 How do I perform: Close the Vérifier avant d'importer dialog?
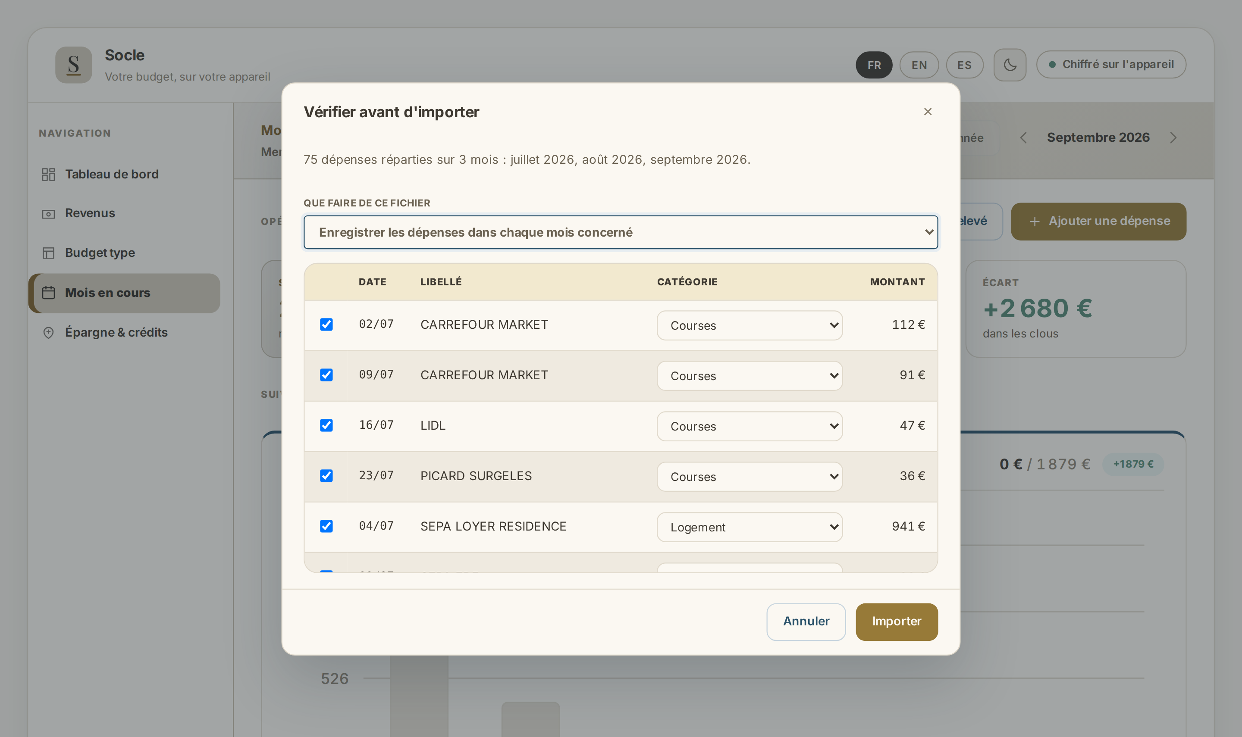pyautogui.click(x=928, y=112)
